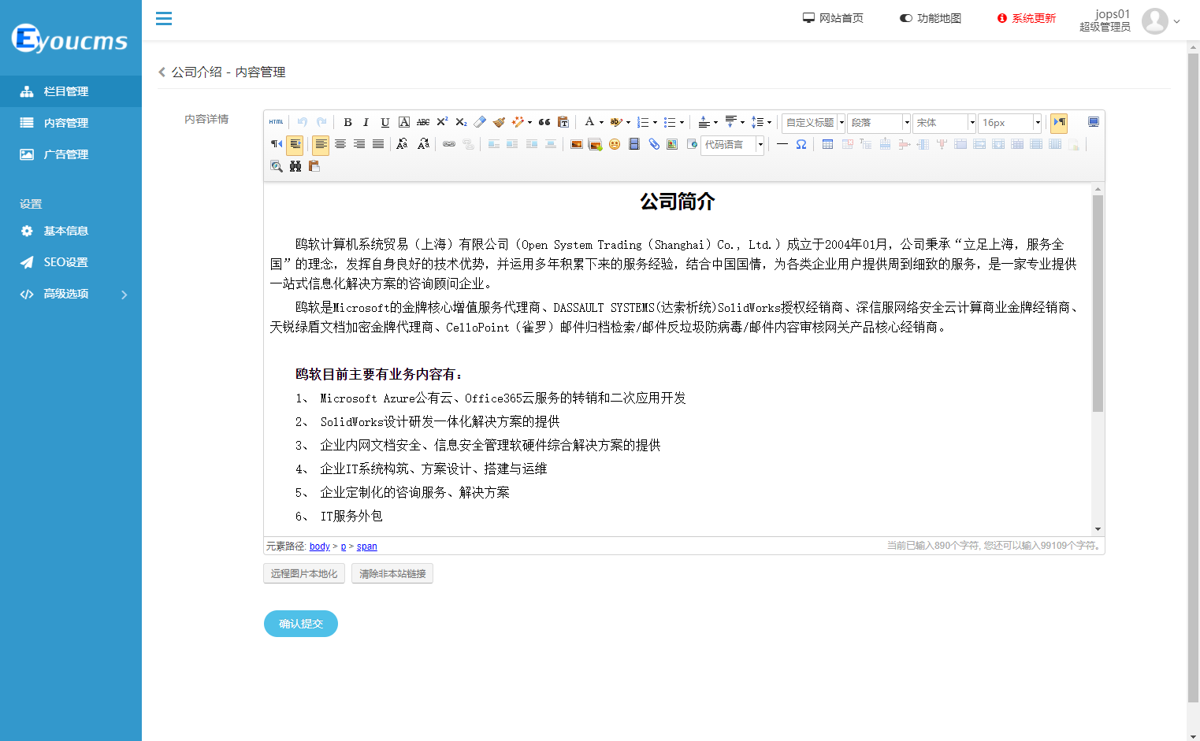Open the 宋体 font family dropdown

pos(944,123)
